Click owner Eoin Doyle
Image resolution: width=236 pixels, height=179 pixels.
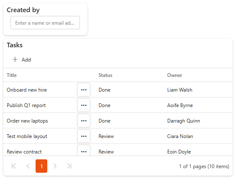[x=179, y=152]
